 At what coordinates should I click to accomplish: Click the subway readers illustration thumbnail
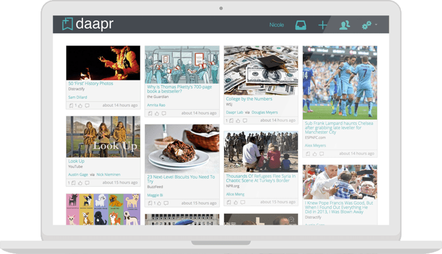(182, 65)
